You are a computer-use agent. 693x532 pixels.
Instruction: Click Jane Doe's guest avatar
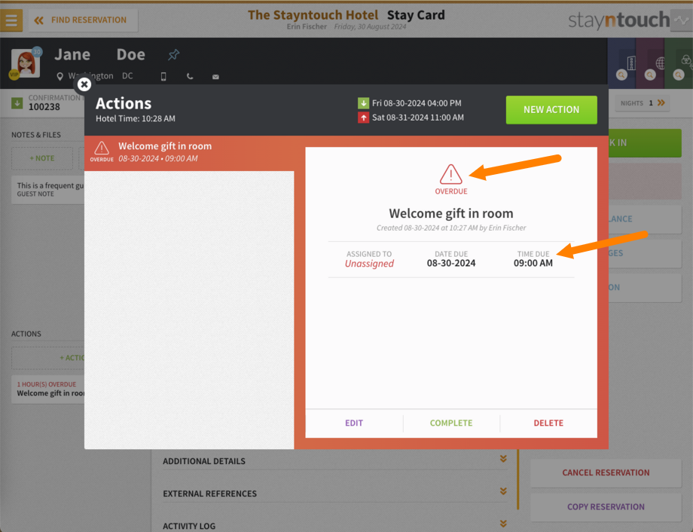pyautogui.click(x=26, y=63)
